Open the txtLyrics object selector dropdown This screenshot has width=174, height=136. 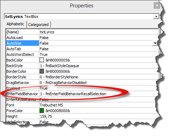tap(156, 17)
